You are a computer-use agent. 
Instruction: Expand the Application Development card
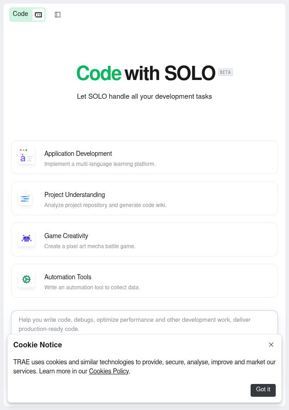coord(144,157)
